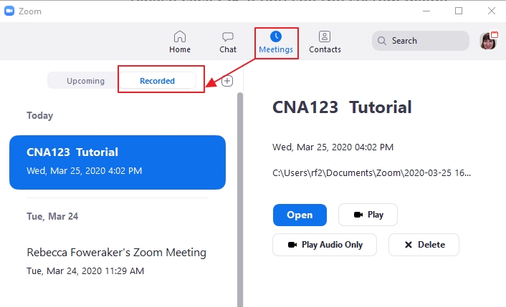Open the Chat speech bubble icon
This screenshot has width=506, height=307.
coord(228,36)
